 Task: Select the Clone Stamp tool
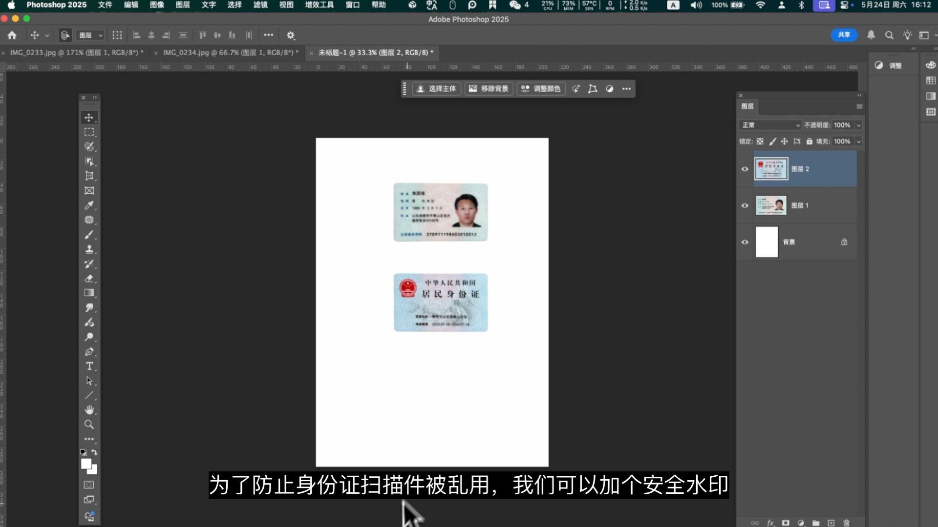tap(89, 249)
